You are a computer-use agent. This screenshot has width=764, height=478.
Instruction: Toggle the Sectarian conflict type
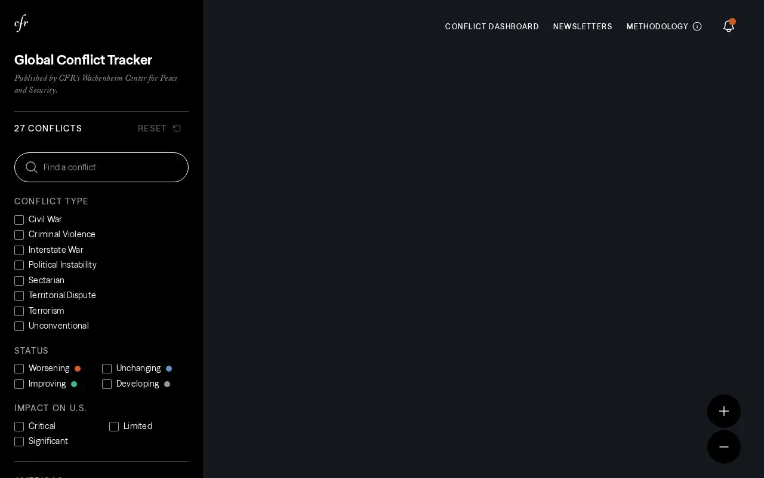click(19, 281)
